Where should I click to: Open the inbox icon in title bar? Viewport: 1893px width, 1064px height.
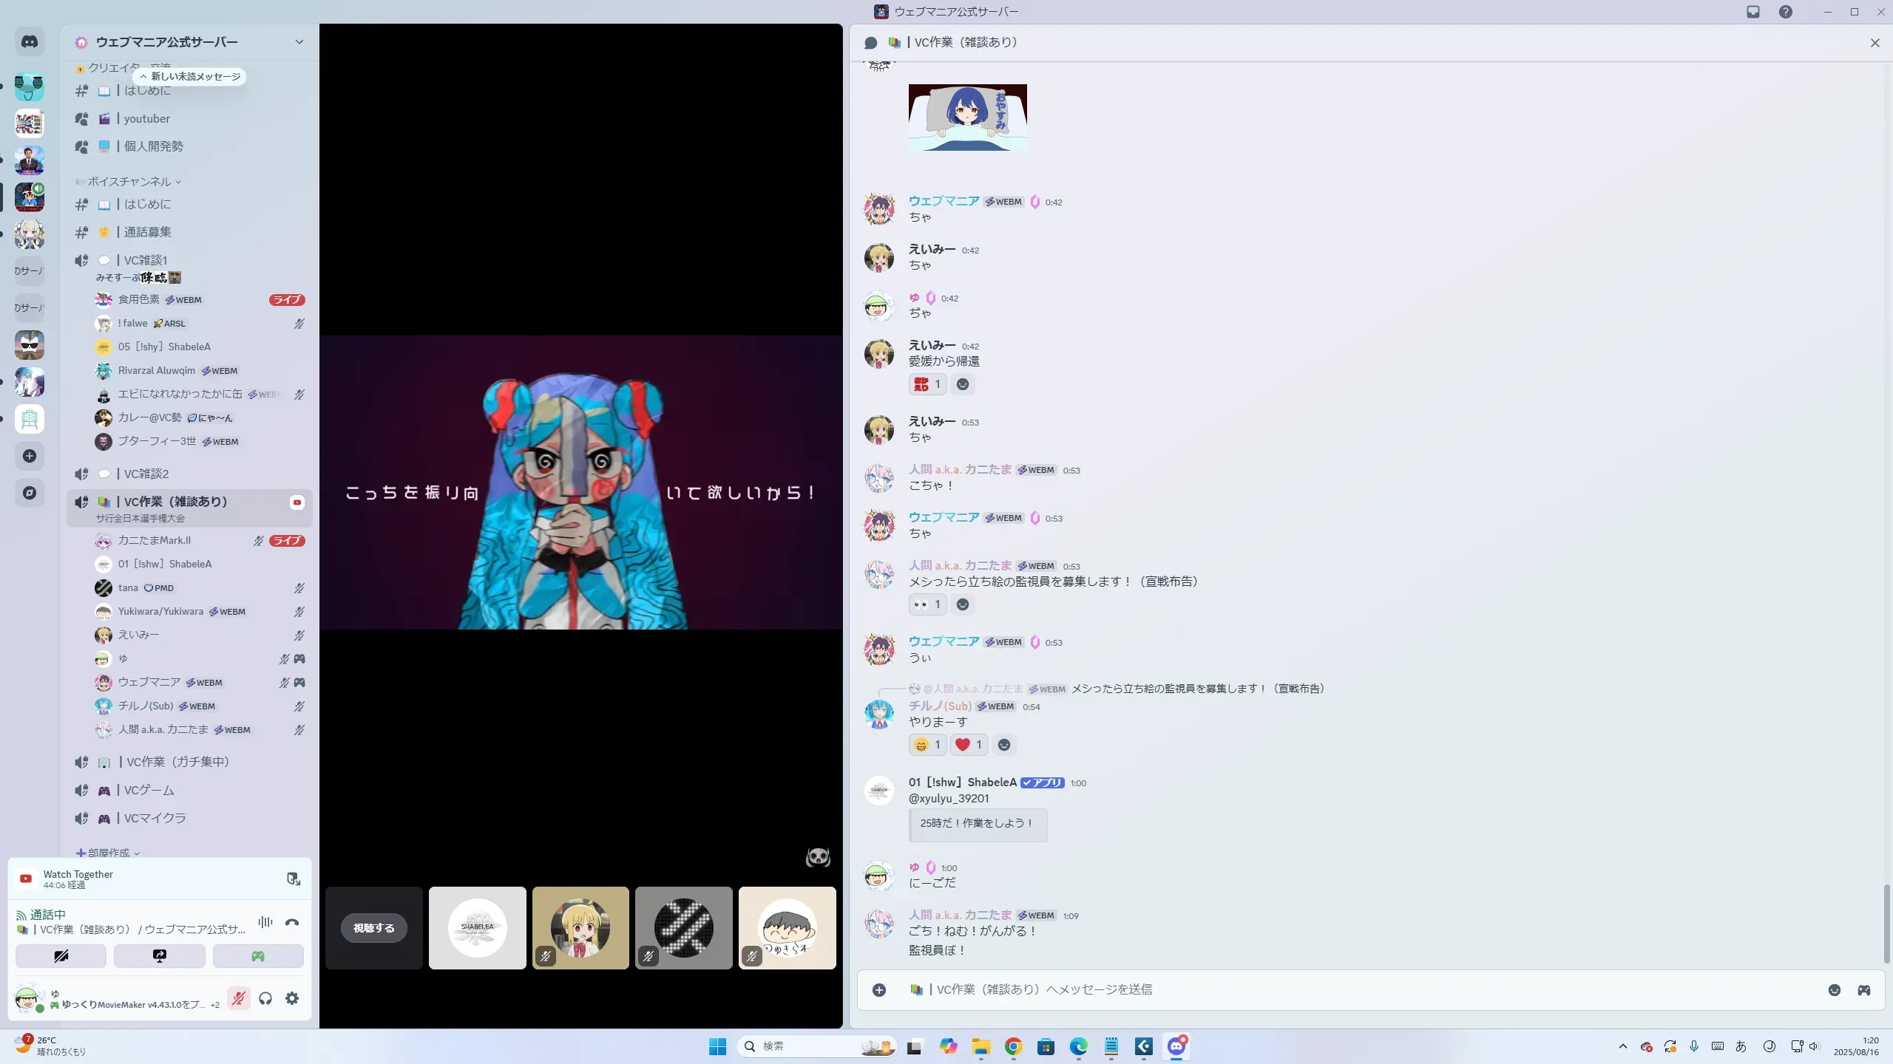tap(1753, 12)
